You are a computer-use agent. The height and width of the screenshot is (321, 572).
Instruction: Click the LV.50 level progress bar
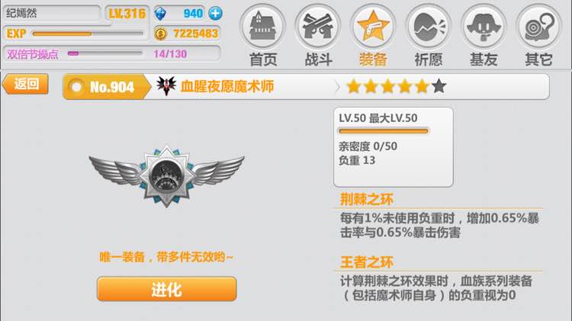(384, 131)
